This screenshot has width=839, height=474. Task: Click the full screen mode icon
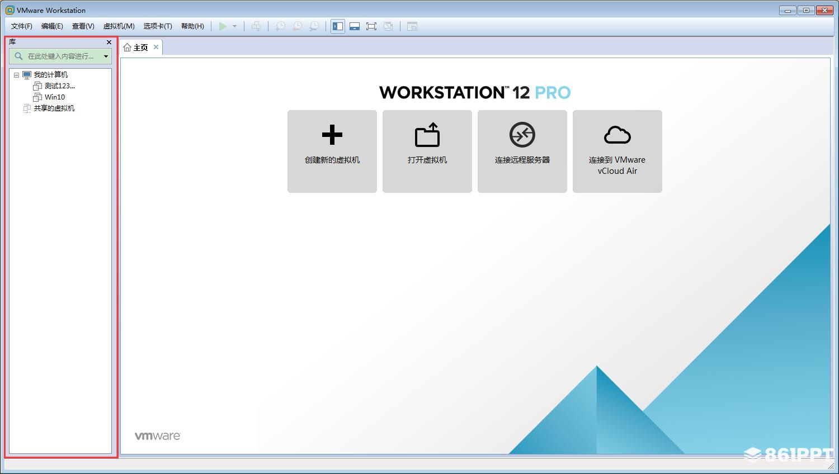[371, 26]
